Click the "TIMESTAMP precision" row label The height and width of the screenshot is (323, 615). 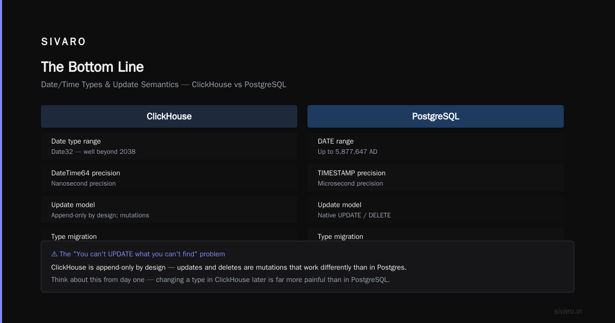pyautogui.click(x=352, y=173)
